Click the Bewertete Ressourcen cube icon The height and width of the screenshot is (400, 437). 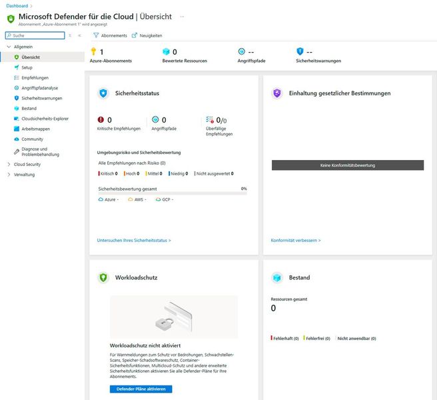coord(166,51)
